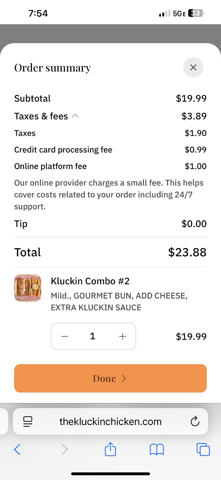
Task: Open Safari page settings icon
Action: [x=28, y=421]
